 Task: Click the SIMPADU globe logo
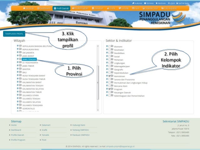[179, 17]
